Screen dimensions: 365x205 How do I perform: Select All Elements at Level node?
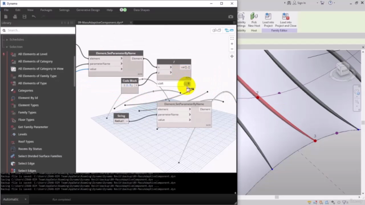pyautogui.click(x=33, y=54)
